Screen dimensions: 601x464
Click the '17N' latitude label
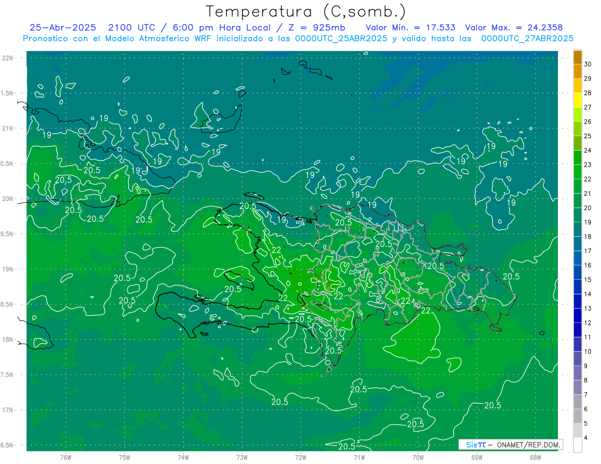coord(8,410)
